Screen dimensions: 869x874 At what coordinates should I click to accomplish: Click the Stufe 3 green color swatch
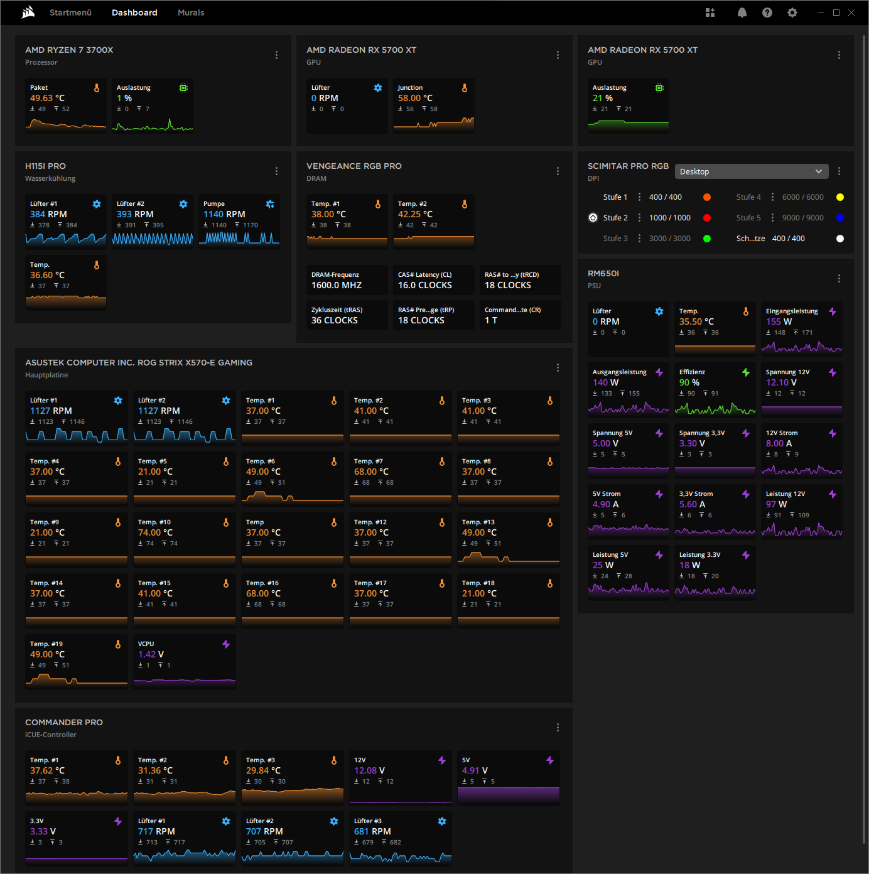tap(707, 239)
